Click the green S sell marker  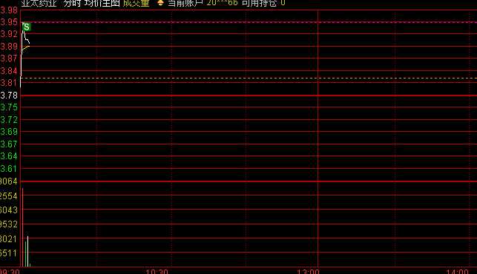[27, 27]
